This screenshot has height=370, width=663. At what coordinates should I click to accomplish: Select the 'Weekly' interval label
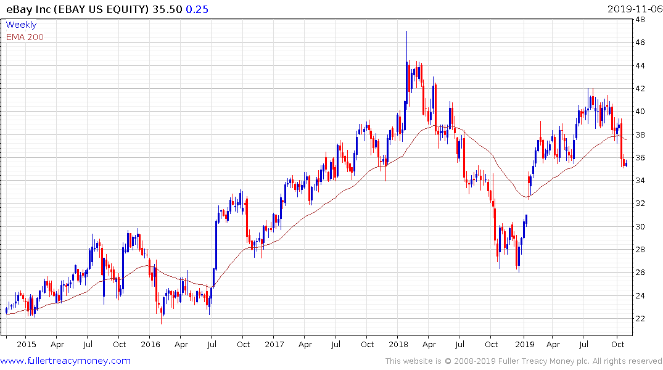[x=21, y=25]
